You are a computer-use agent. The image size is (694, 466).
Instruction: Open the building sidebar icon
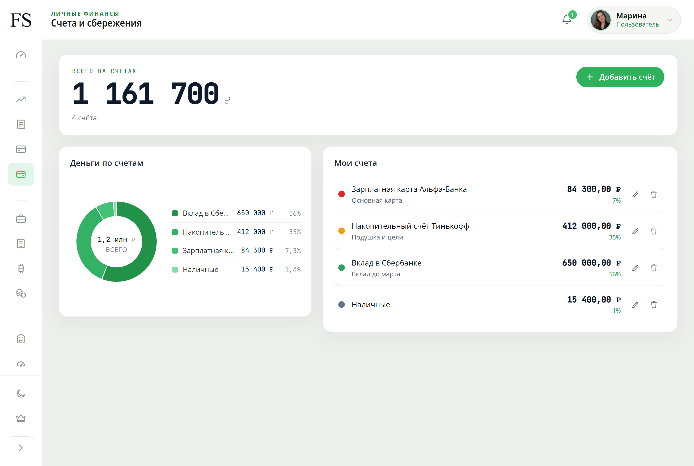point(21,338)
